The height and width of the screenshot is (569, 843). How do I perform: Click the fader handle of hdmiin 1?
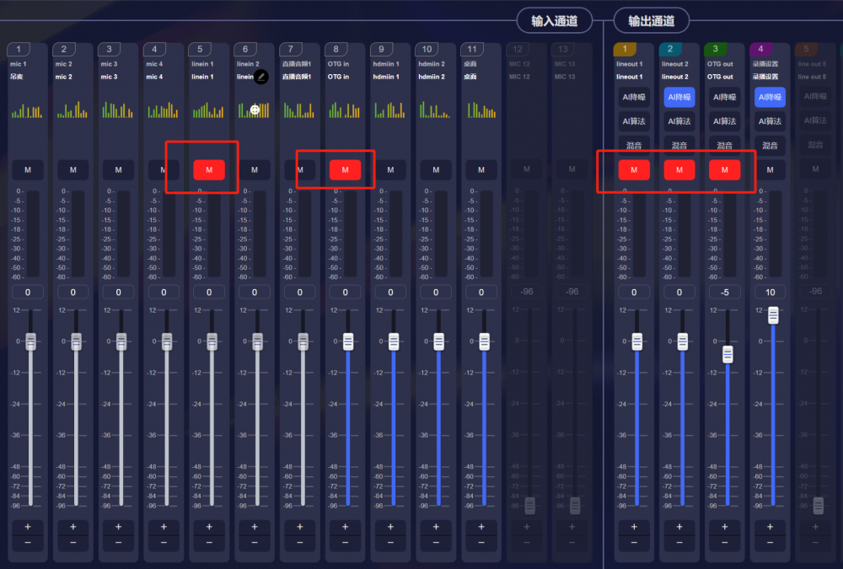[x=394, y=341]
